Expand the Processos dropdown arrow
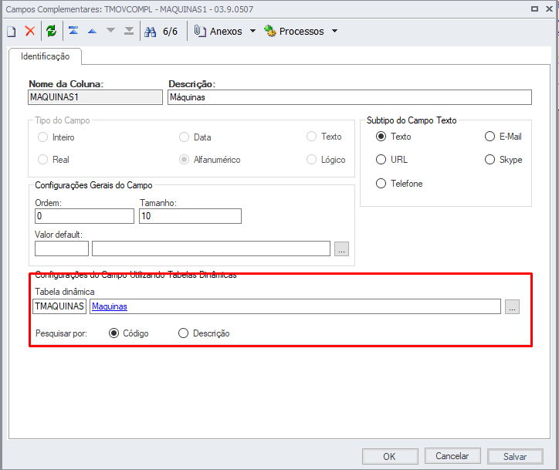This screenshot has height=470, width=559. tap(334, 31)
